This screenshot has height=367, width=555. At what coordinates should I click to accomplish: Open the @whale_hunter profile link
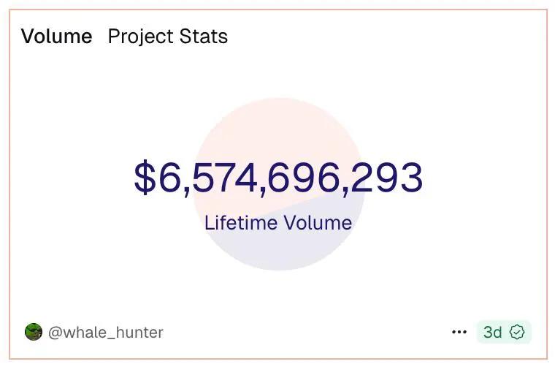pyautogui.click(x=105, y=333)
